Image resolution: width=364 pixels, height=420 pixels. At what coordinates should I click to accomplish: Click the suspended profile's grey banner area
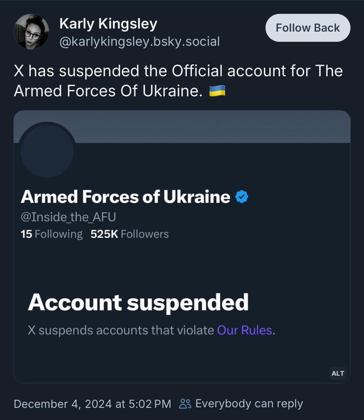point(208,126)
